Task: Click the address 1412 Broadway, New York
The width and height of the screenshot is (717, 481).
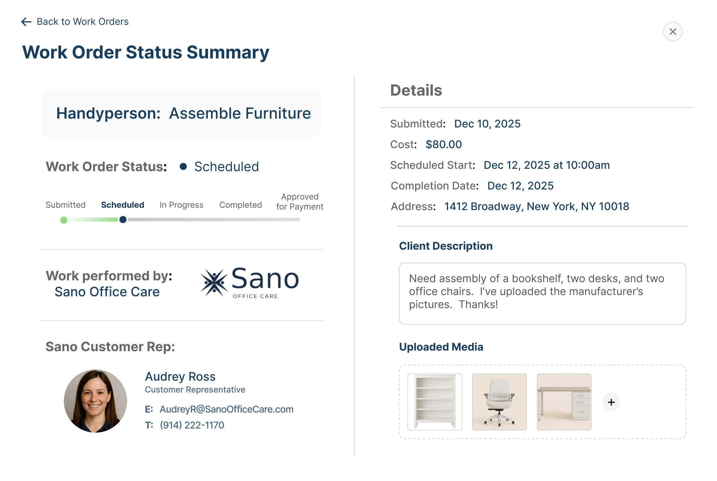Action: tap(536, 207)
